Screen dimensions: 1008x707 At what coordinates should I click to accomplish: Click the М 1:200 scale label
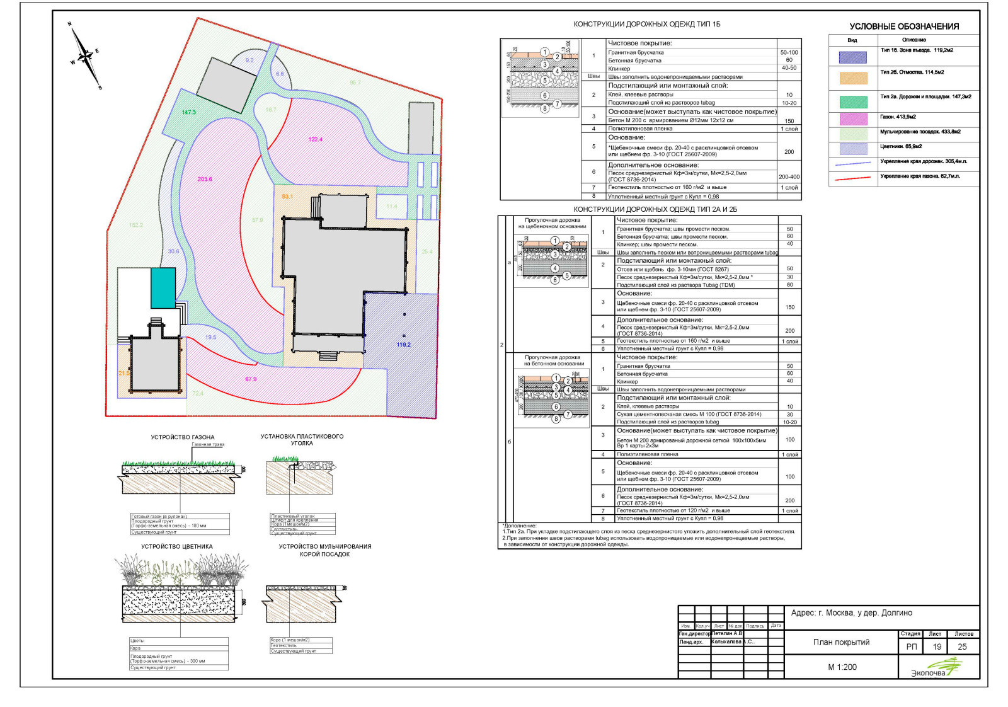tap(842, 667)
